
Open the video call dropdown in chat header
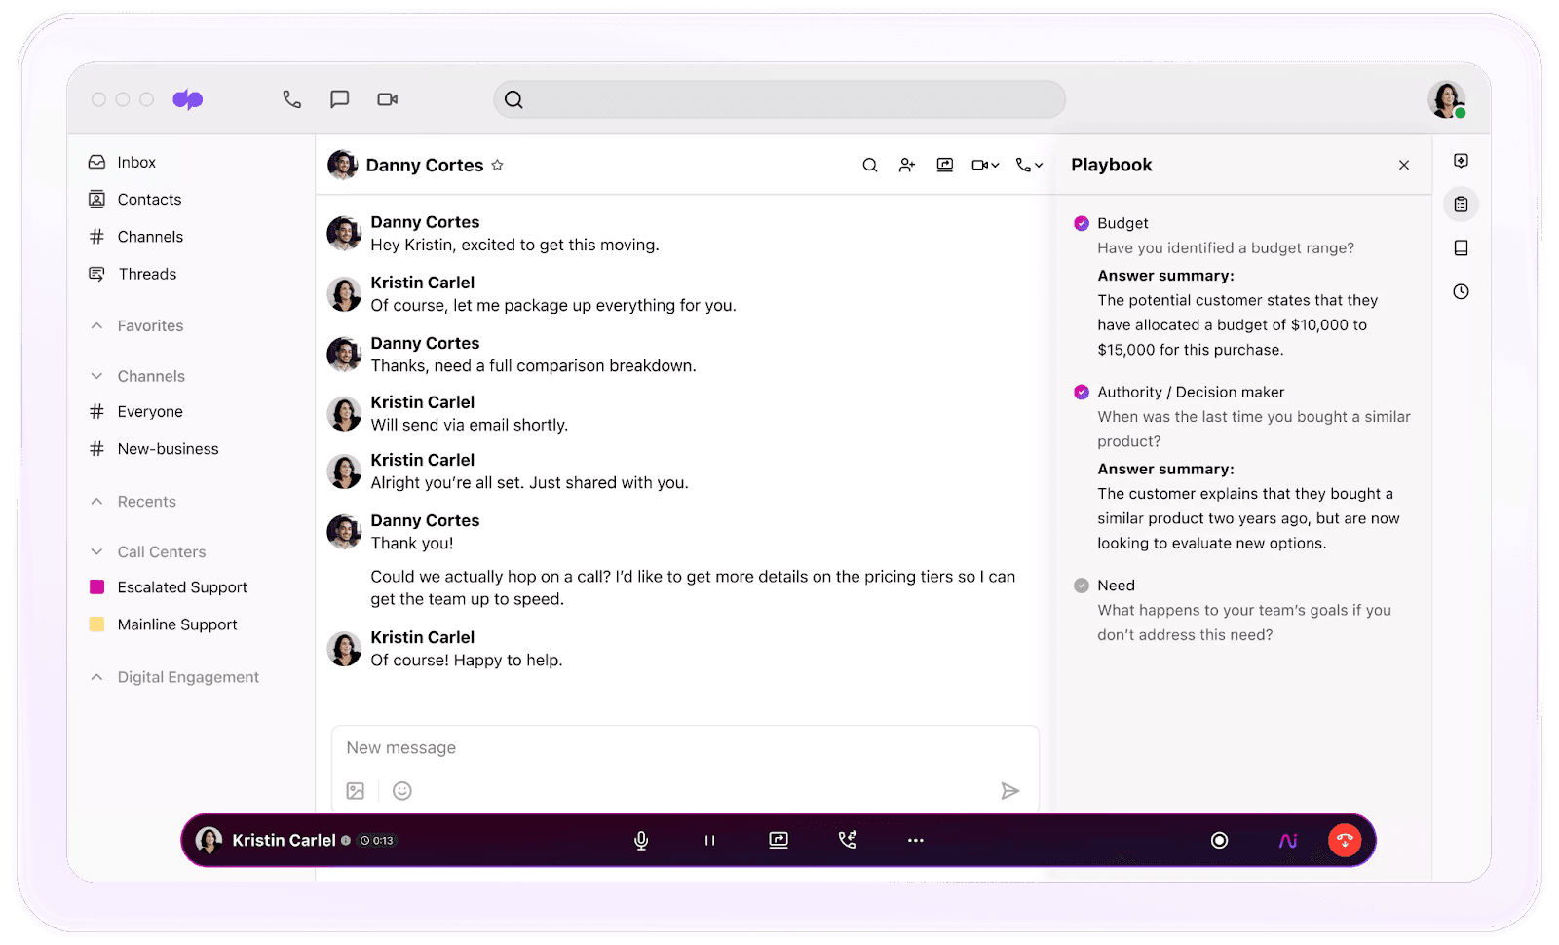[985, 166]
